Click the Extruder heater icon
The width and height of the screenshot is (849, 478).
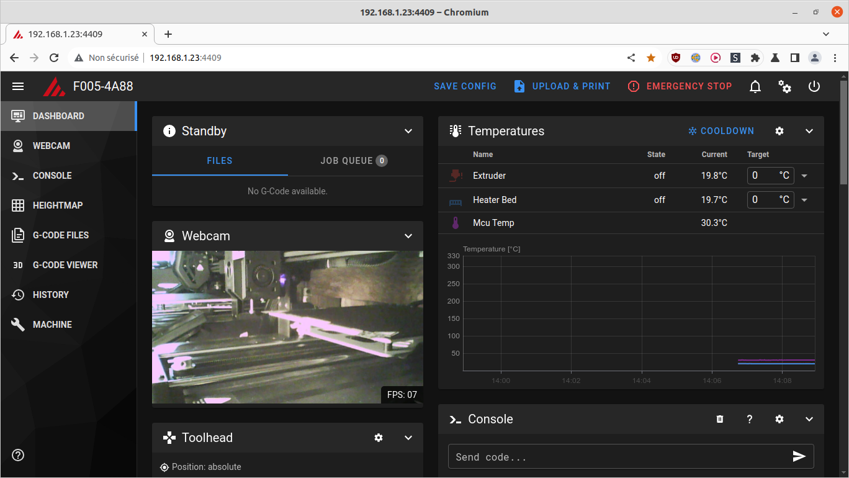(456, 176)
